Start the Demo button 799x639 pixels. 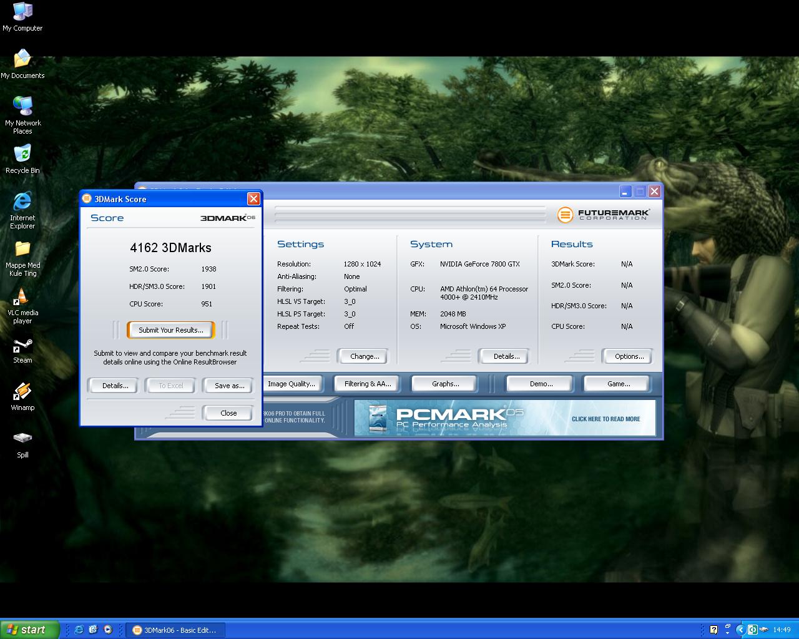pyautogui.click(x=541, y=384)
